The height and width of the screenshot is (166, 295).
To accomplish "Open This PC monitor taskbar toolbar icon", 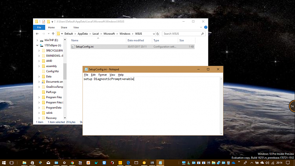I will click(x=184, y=162).
